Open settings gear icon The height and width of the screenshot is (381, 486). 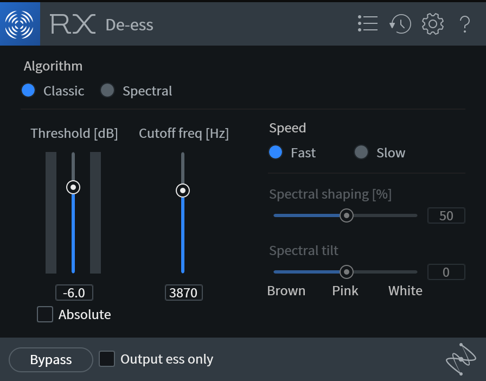point(433,24)
